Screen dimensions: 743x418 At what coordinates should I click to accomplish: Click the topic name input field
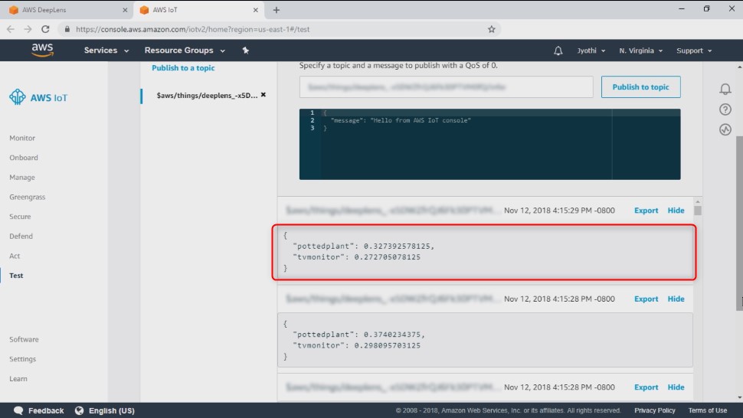(446, 87)
